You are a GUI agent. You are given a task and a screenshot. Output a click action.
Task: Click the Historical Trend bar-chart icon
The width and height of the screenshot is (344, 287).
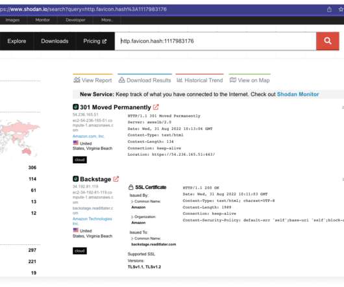pyautogui.click(x=179, y=80)
